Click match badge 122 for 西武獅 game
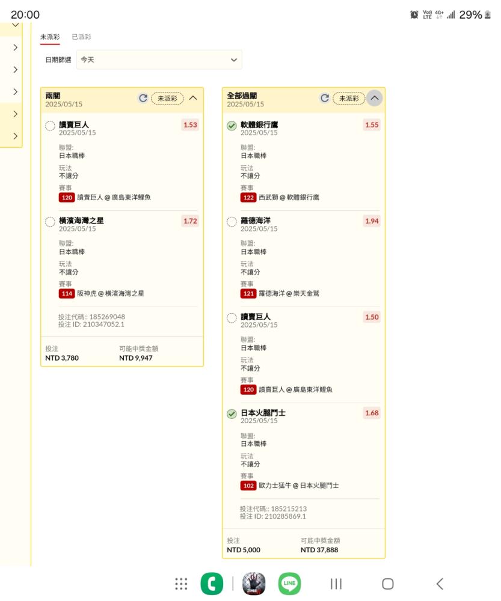This screenshot has height=601, width=501. pos(248,197)
